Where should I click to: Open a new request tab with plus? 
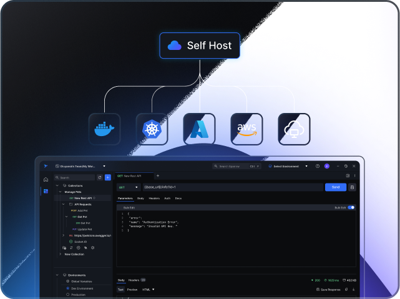click(x=158, y=175)
